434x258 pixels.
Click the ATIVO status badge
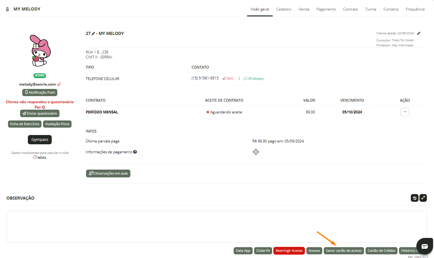[x=40, y=75]
